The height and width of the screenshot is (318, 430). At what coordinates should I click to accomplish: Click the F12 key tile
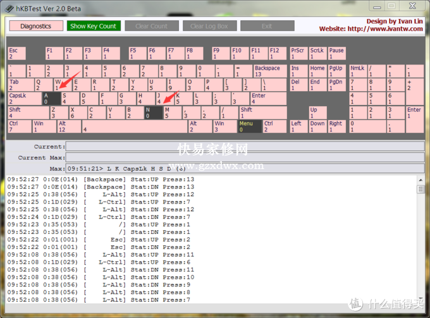[x=278, y=53]
